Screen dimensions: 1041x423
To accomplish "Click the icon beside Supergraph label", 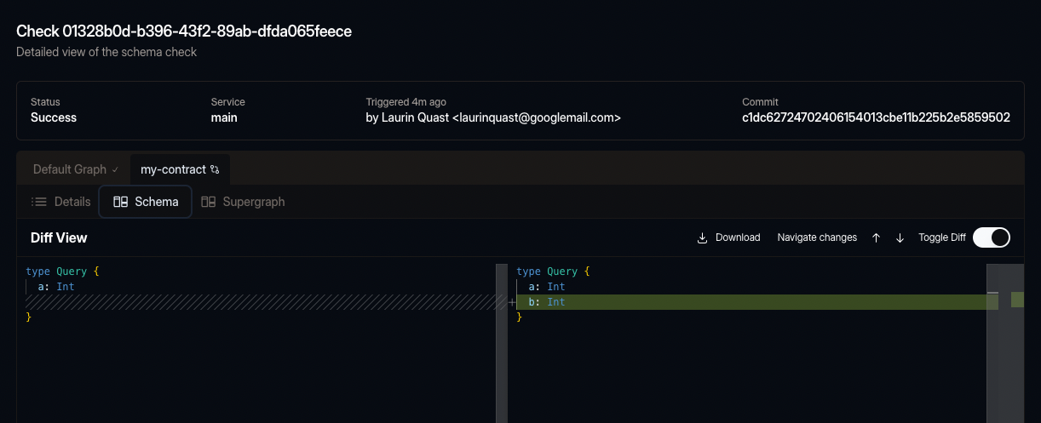I will [209, 202].
